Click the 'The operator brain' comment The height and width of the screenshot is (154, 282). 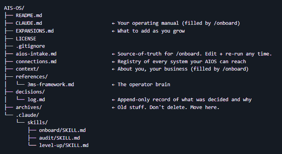click(x=144, y=84)
